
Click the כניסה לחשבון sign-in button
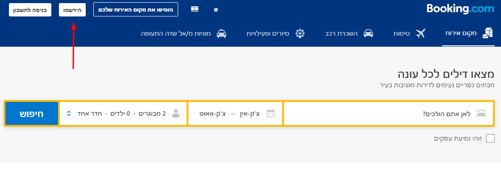pos(30,10)
